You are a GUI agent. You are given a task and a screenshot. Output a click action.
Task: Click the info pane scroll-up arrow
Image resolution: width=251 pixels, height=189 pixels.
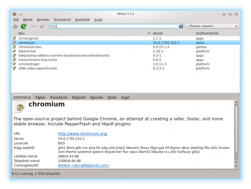[x=236, y=102]
